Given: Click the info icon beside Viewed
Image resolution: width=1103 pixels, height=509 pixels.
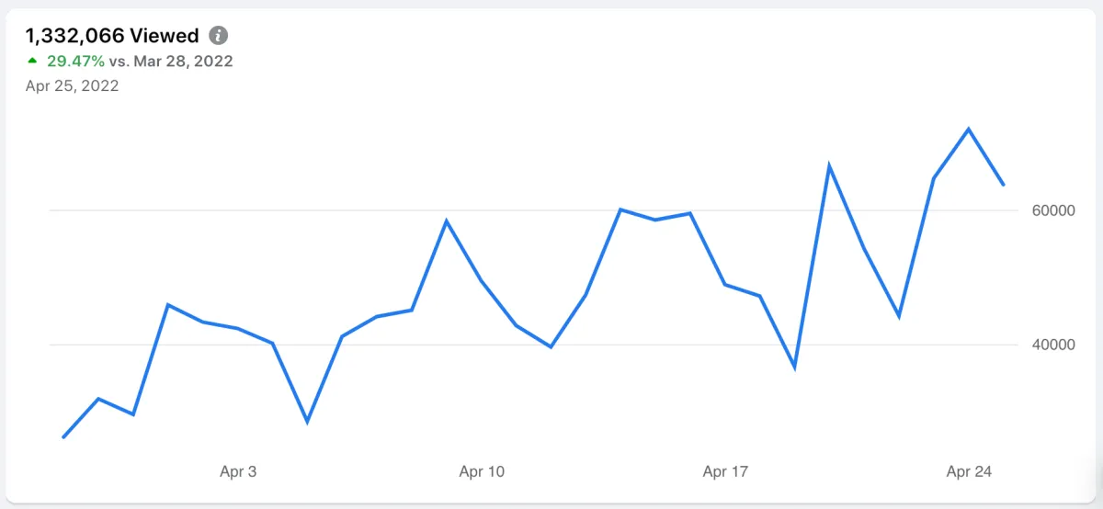Looking at the screenshot, I should [x=218, y=36].
